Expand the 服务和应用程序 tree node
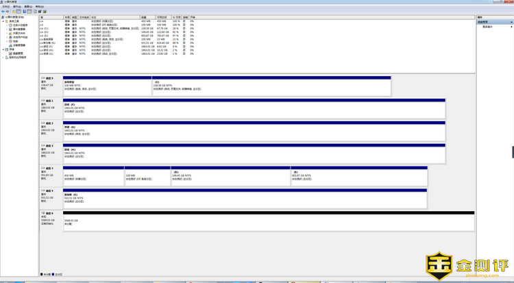Image resolution: width=514 pixels, height=283 pixels. (x=2, y=58)
